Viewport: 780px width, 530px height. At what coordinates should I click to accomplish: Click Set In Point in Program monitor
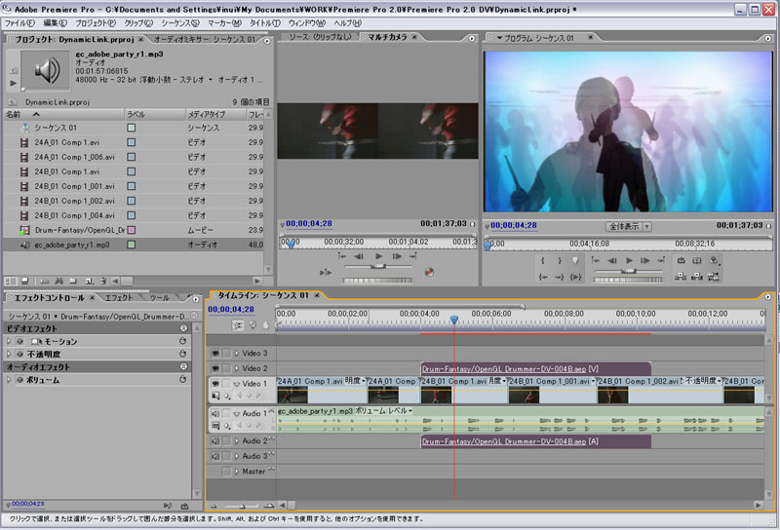click(x=543, y=260)
